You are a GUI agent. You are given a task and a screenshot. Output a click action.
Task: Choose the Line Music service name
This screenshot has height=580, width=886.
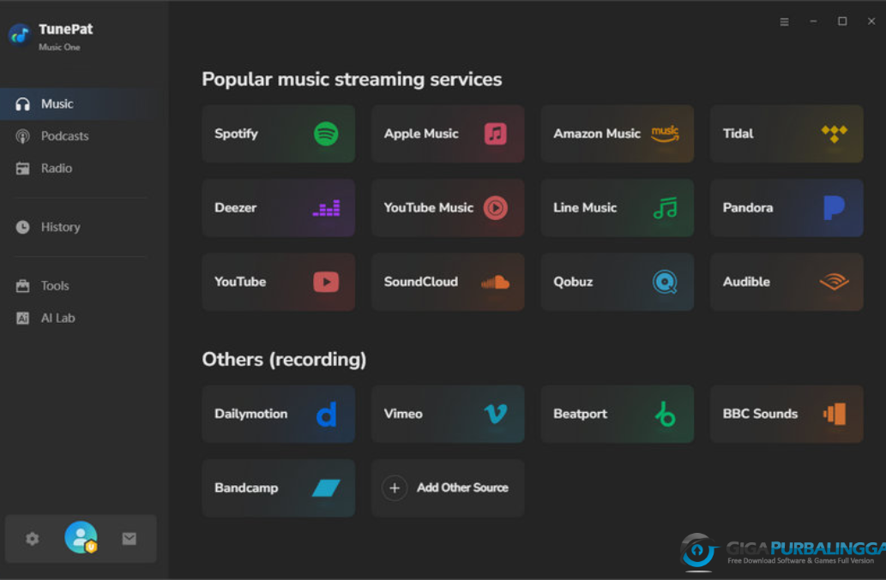coord(585,208)
